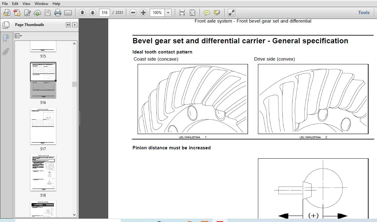377x222 pixels.
Task: Open the Window menu
Action: point(41,4)
